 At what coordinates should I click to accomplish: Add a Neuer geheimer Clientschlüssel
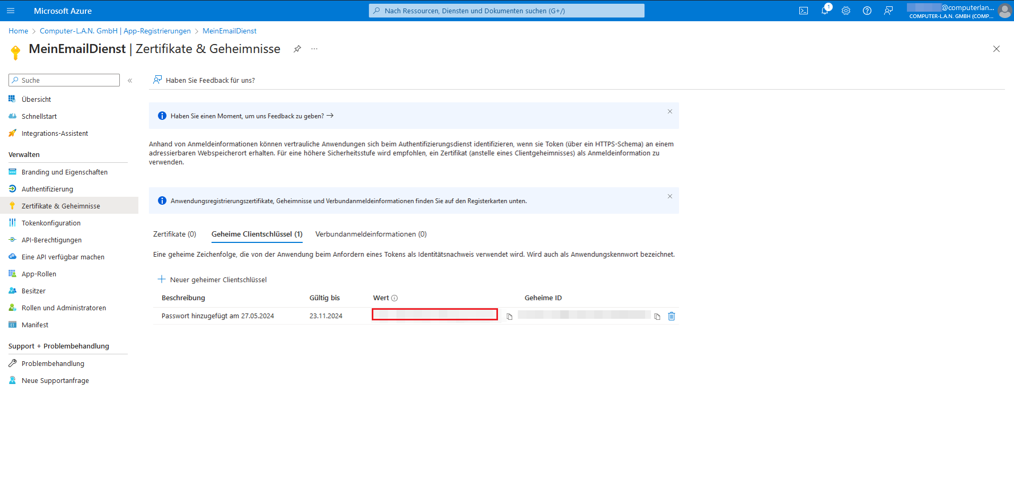coord(212,280)
